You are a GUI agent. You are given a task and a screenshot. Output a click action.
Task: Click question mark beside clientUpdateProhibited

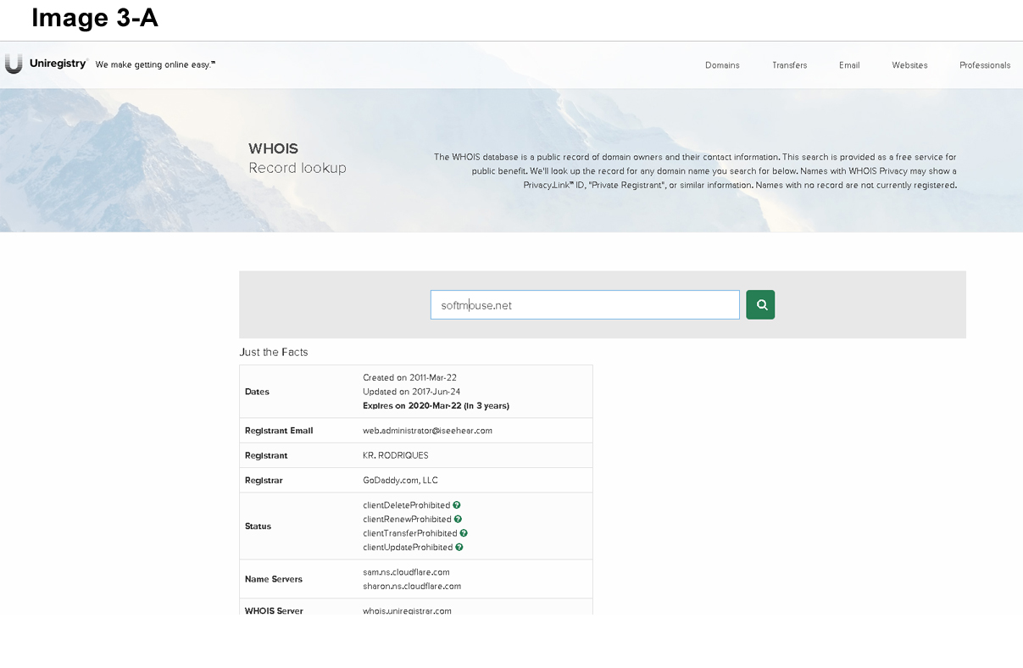coord(459,548)
